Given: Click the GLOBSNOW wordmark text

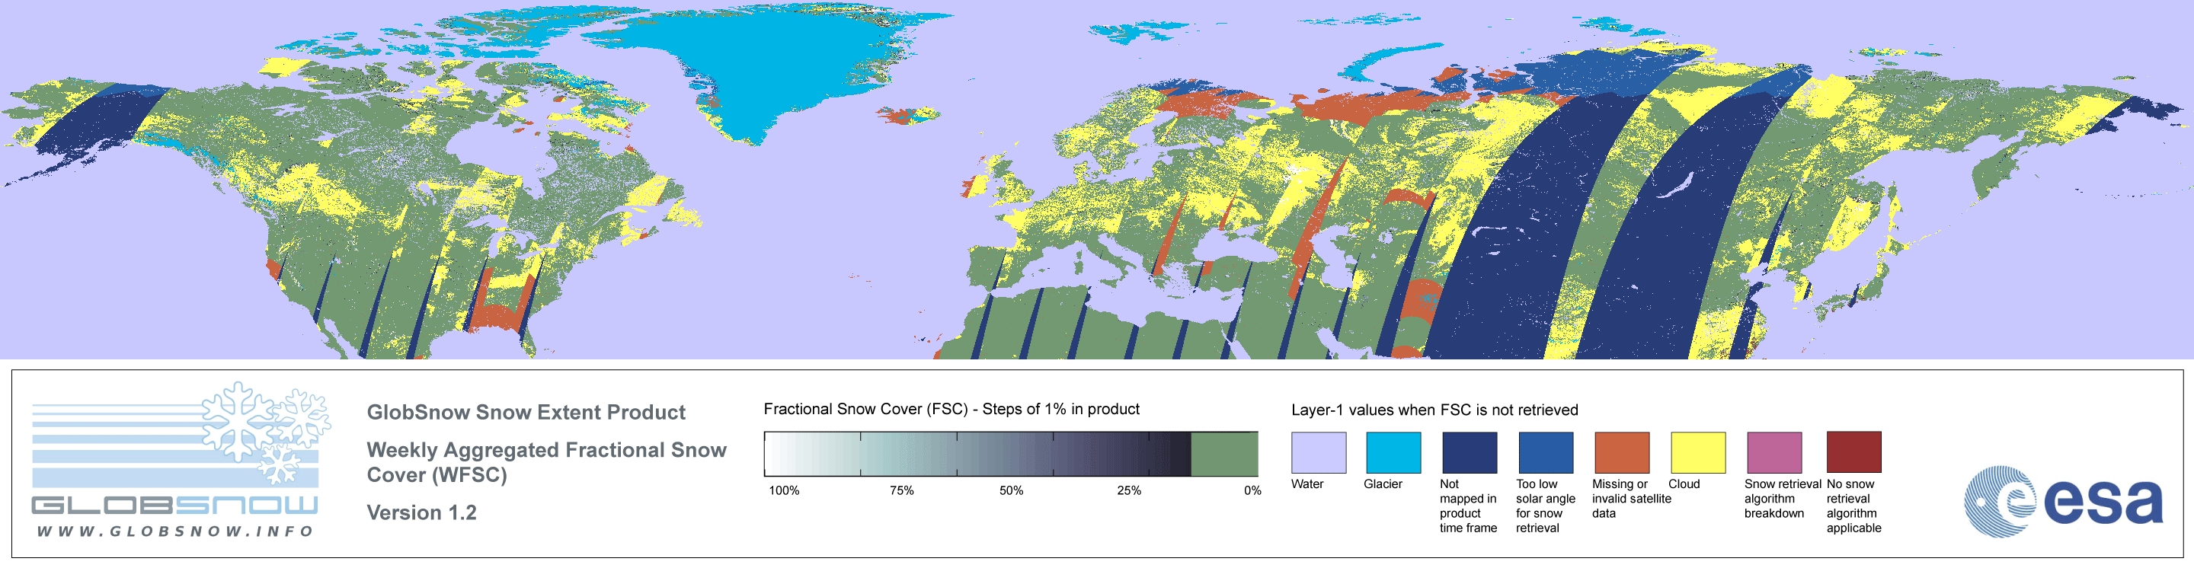Looking at the screenshot, I should pyautogui.click(x=174, y=505).
